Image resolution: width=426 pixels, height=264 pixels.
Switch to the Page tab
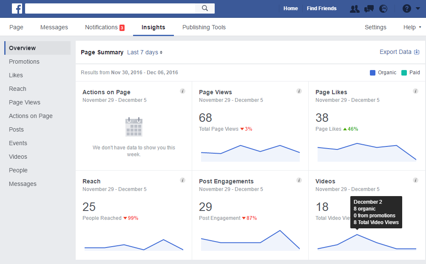pyautogui.click(x=16, y=28)
